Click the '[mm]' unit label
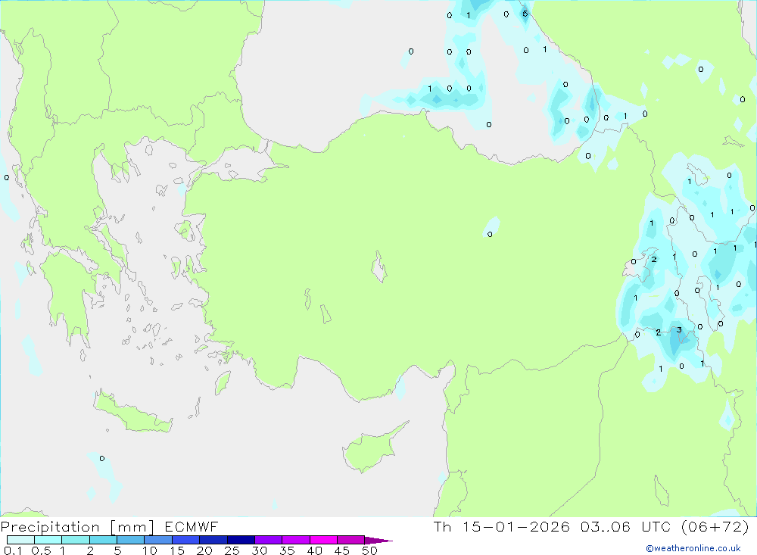Image resolution: width=757 pixels, height=555 pixels. 132,527
